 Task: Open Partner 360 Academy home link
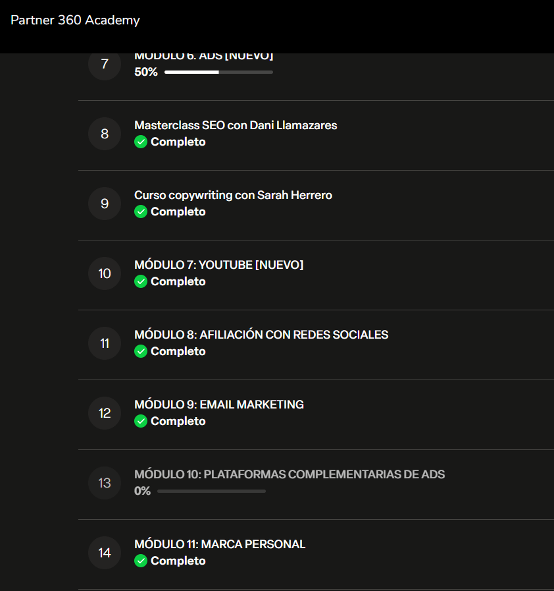point(75,20)
